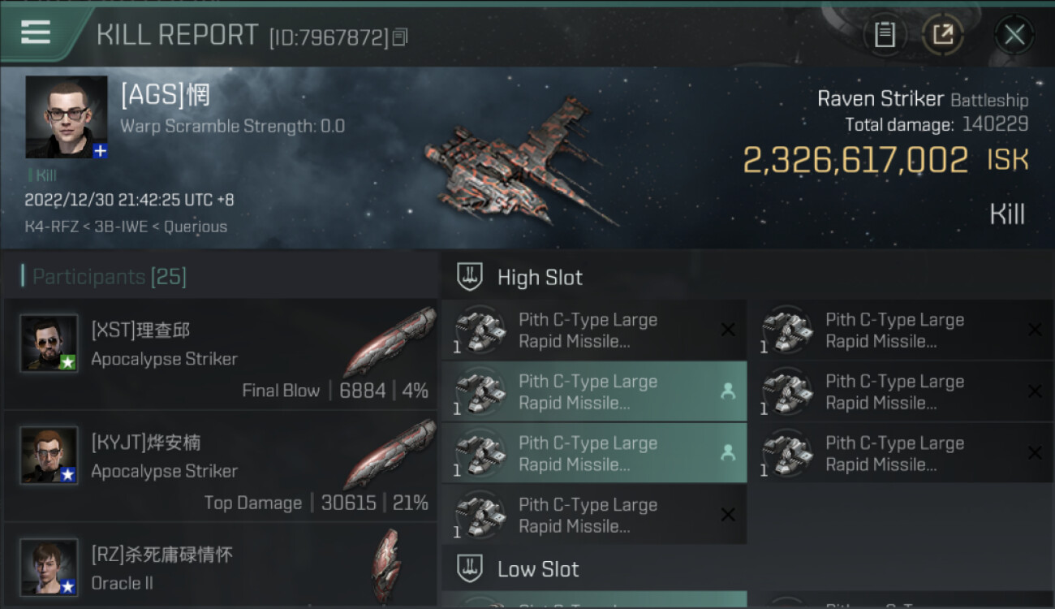This screenshot has width=1055, height=609.
Task: Open the victim's character portrait
Action: (x=66, y=116)
